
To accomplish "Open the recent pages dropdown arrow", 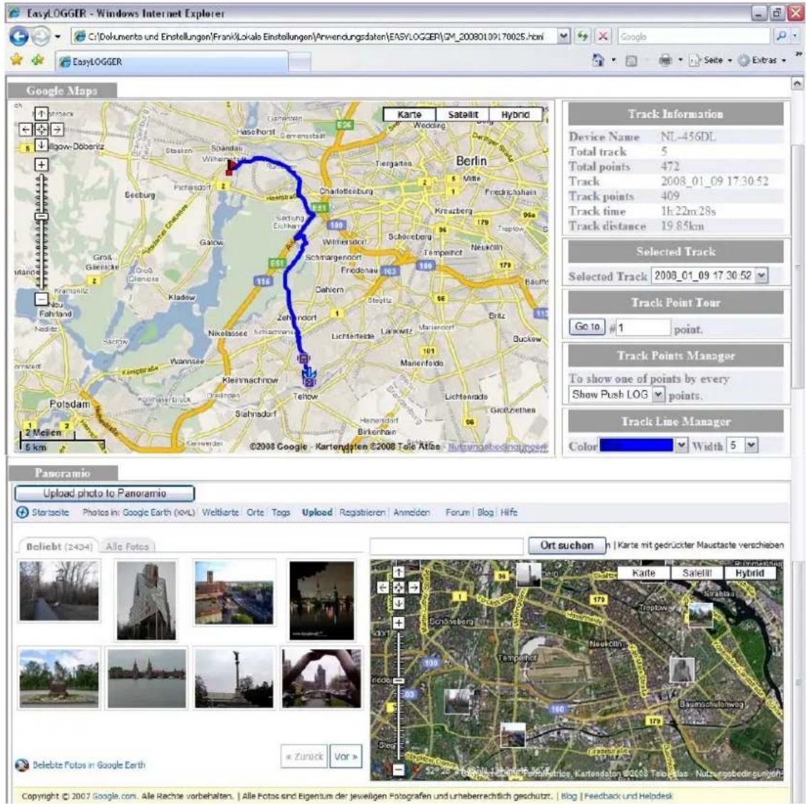I will (x=58, y=36).
